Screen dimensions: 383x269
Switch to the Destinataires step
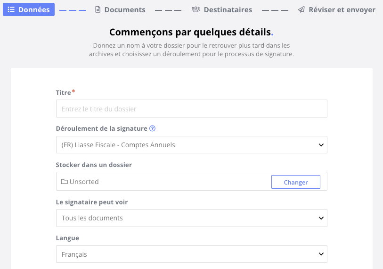222,9
